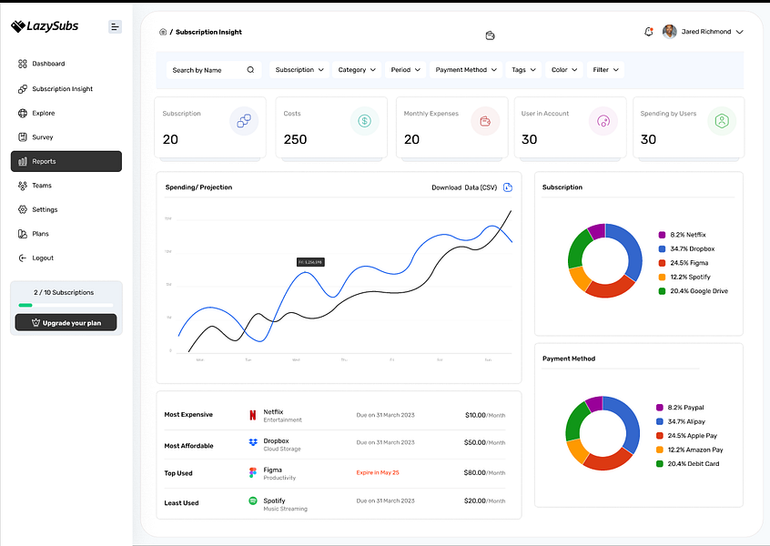Viewport: 770px width, 546px height.
Task: Click the chart data point tooltip
Action: [310, 262]
